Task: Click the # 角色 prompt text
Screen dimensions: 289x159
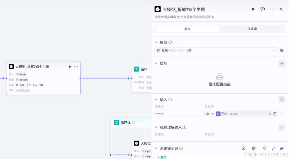Action: (x=162, y=157)
